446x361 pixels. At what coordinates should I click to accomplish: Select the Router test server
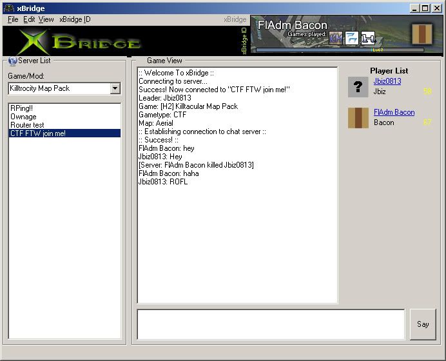pyautogui.click(x=64, y=125)
